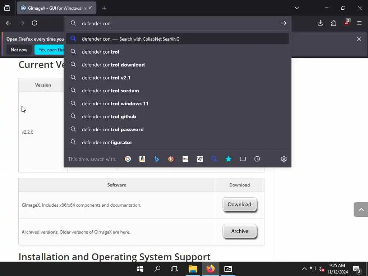
Task: Open the muted volume tray icon
Action: click(321, 269)
